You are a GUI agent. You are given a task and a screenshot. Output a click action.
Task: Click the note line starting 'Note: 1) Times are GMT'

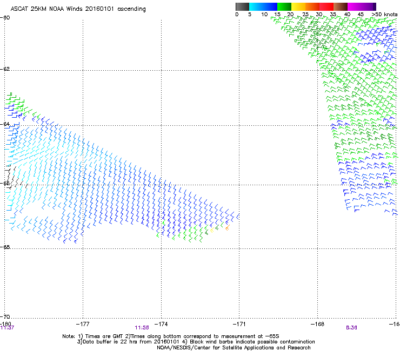pyautogui.click(x=170, y=336)
